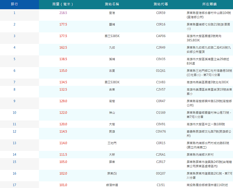Select rainfall value 120.0
Image resolution: width=233 pixels, height=188 pixels.
pos(63,124)
